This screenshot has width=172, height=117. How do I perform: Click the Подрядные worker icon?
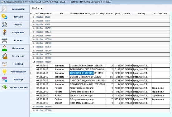point(4,33)
